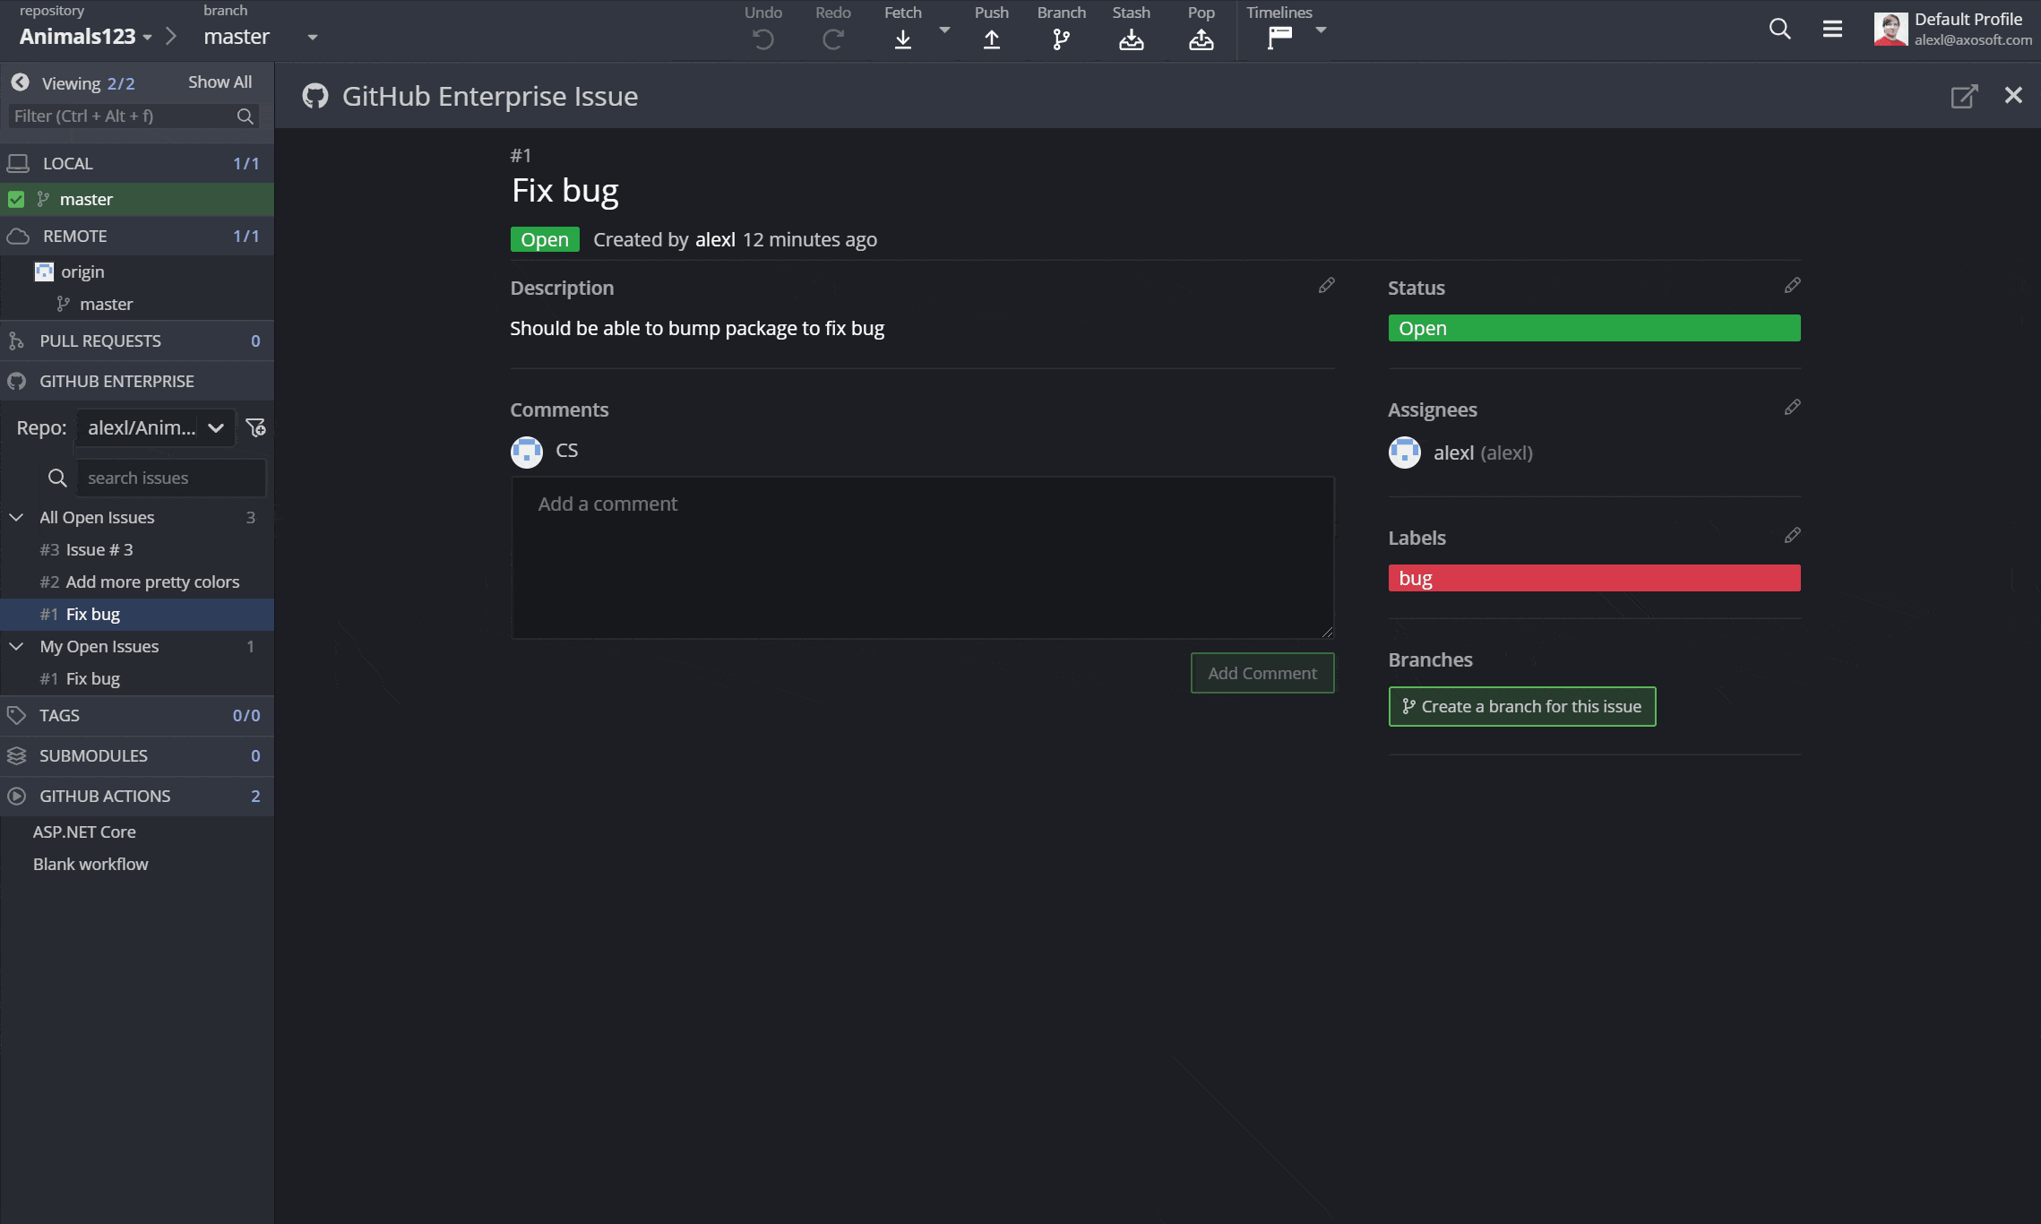Edit the issue Description with pencil icon
The width and height of the screenshot is (2041, 1224).
[1326, 286]
